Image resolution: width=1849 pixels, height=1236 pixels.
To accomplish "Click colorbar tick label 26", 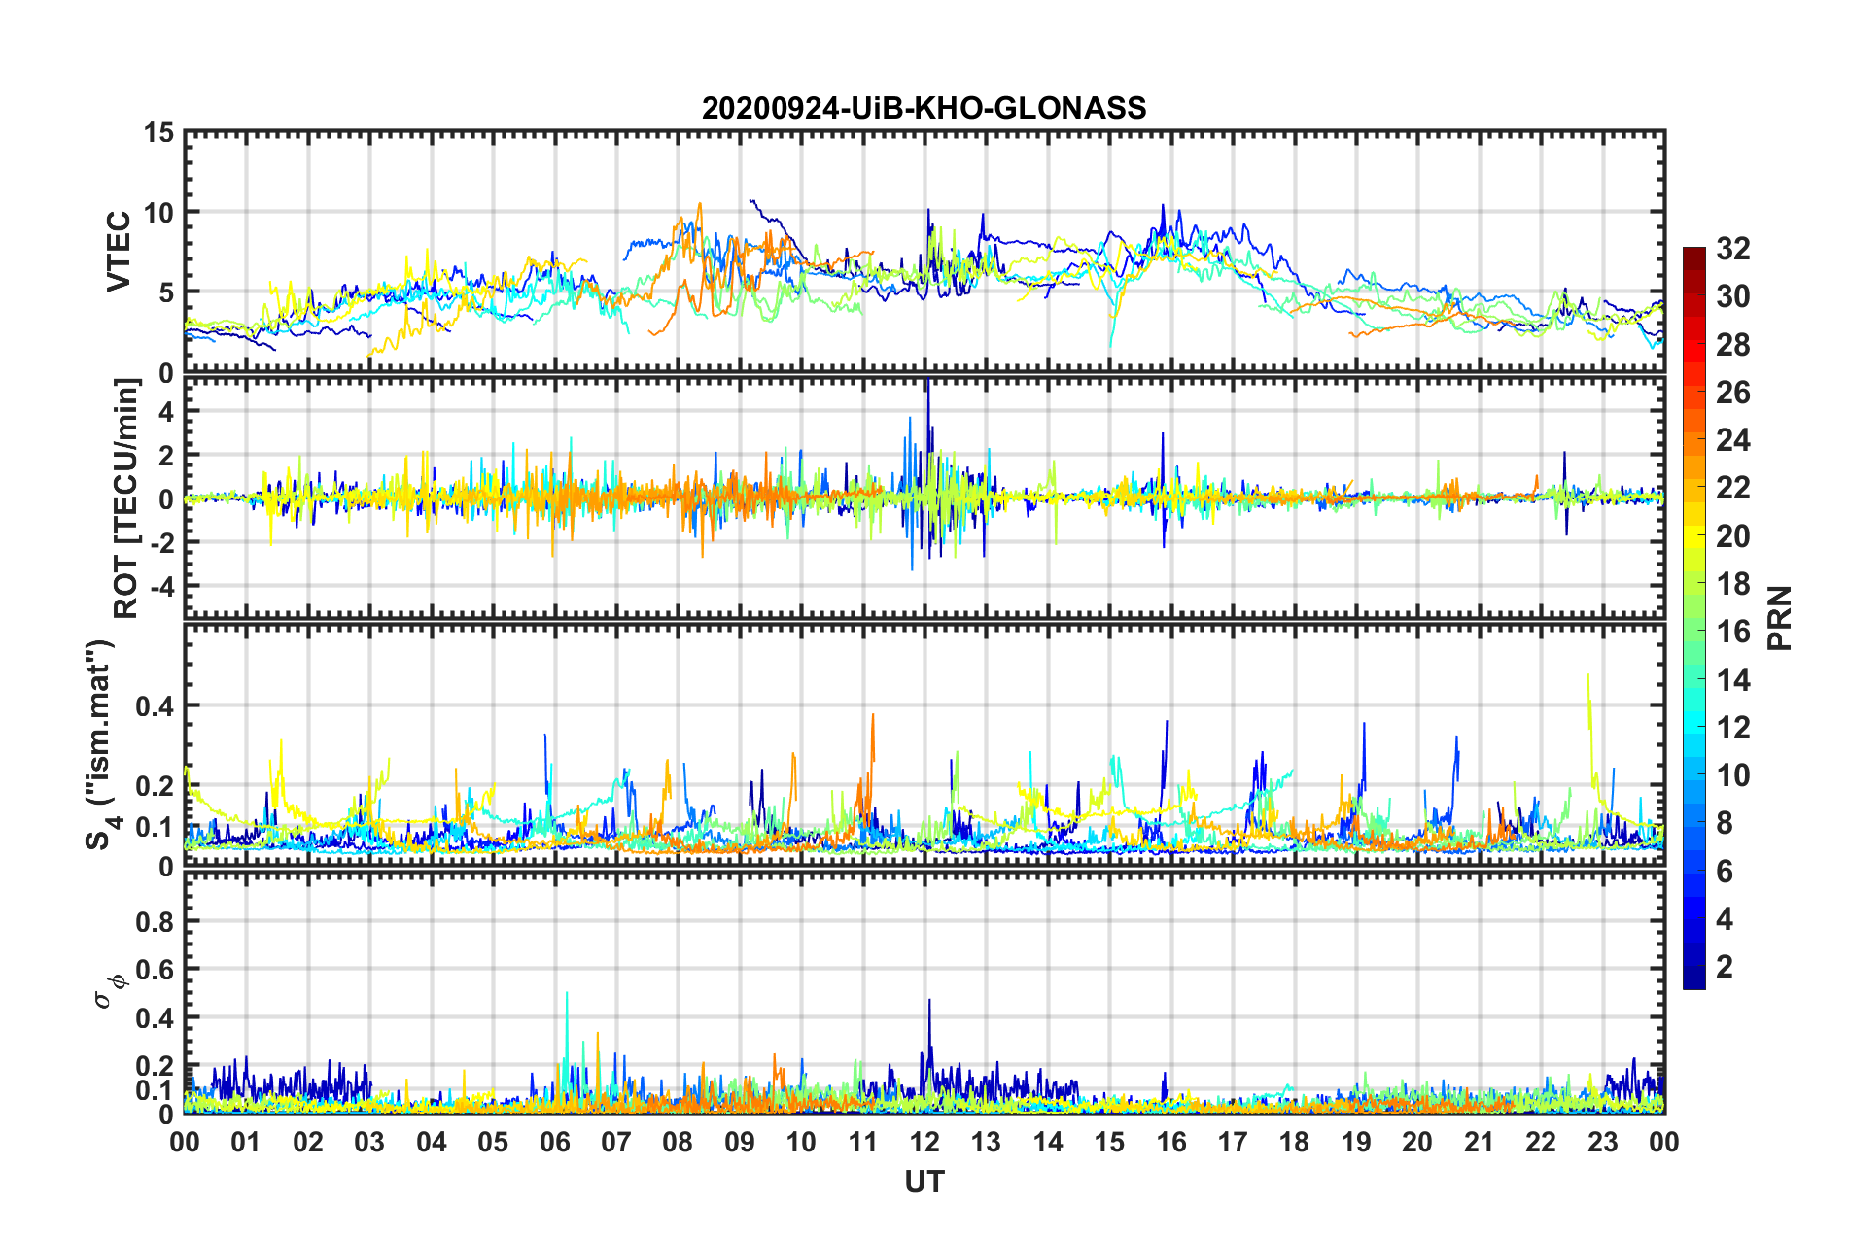I will (1732, 393).
